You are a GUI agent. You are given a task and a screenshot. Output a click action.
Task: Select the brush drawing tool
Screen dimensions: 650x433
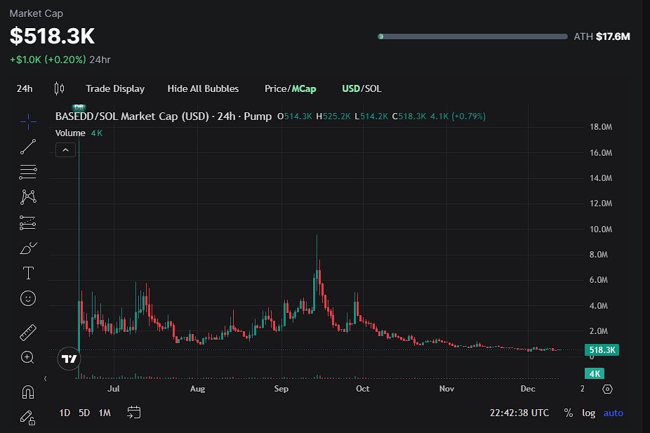tap(28, 248)
